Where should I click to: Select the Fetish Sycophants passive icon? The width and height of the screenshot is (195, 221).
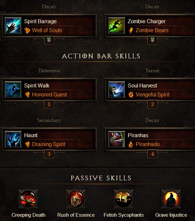[123, 199]
